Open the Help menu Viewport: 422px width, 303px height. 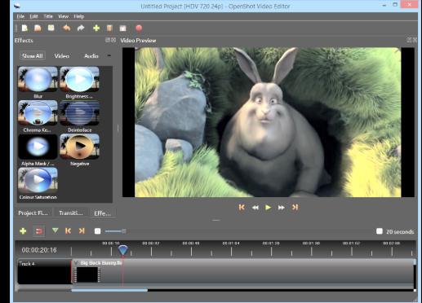(x=79, y=16)
